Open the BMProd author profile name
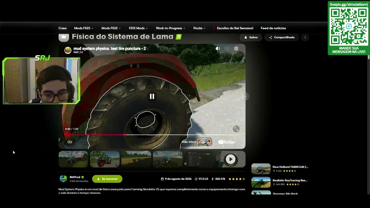 (75, 177)
